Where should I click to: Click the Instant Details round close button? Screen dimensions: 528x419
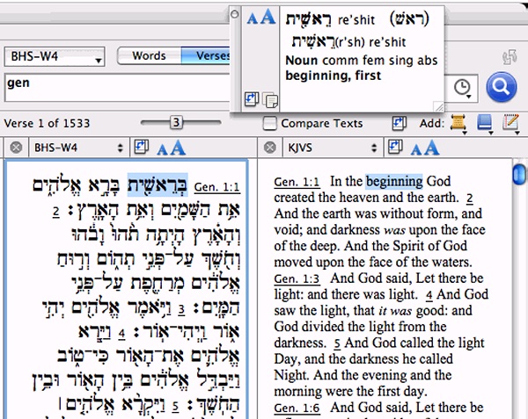pyautogui.click(x=235, y=14)
